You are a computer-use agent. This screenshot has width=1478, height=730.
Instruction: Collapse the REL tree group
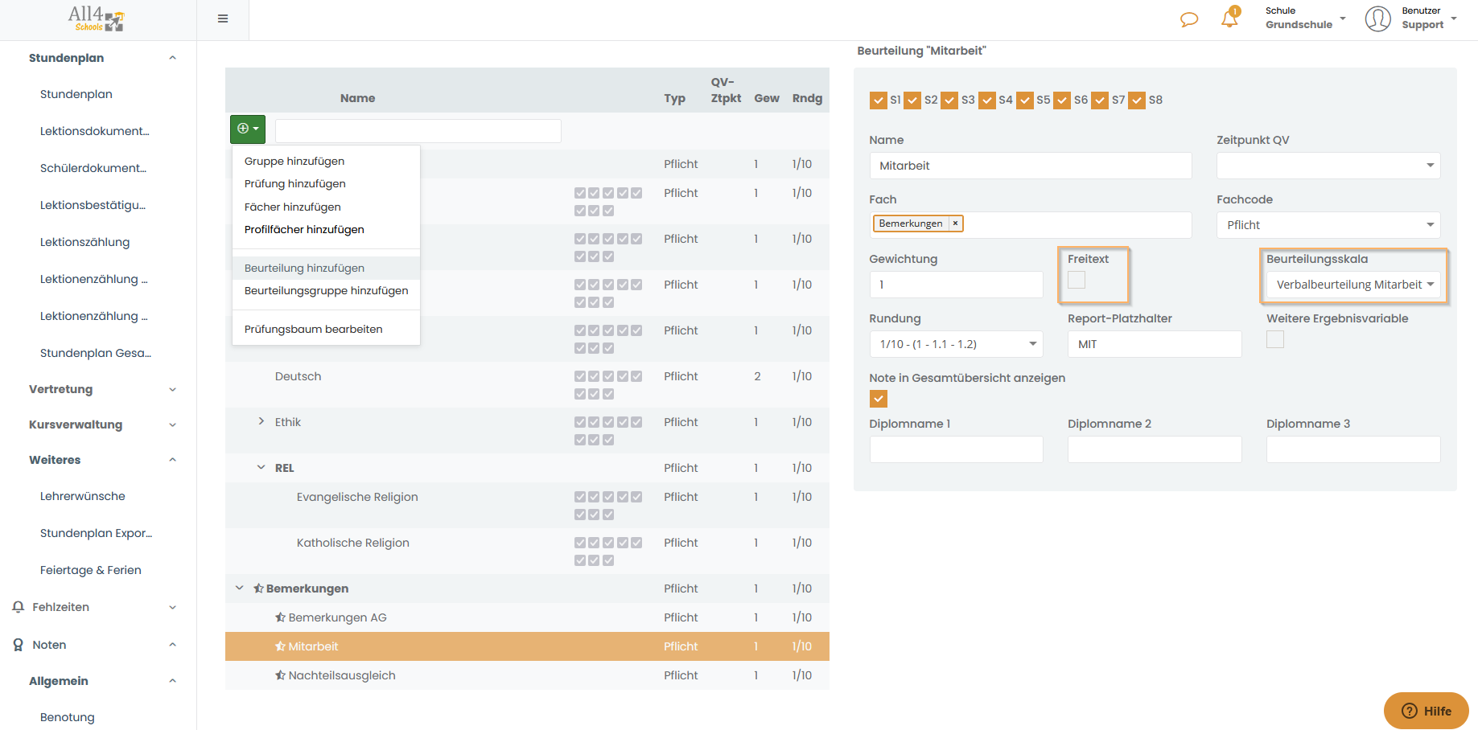coord(261,467)
